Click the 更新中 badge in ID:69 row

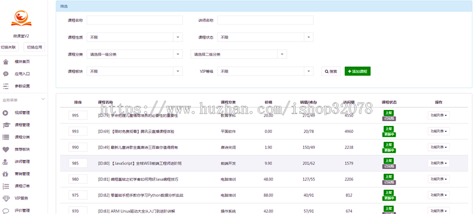(389, 135)
